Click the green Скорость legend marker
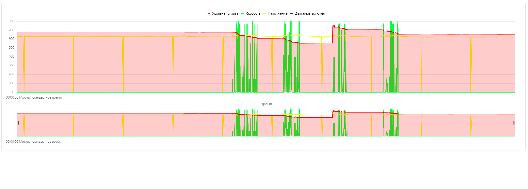 click(243, 14)
